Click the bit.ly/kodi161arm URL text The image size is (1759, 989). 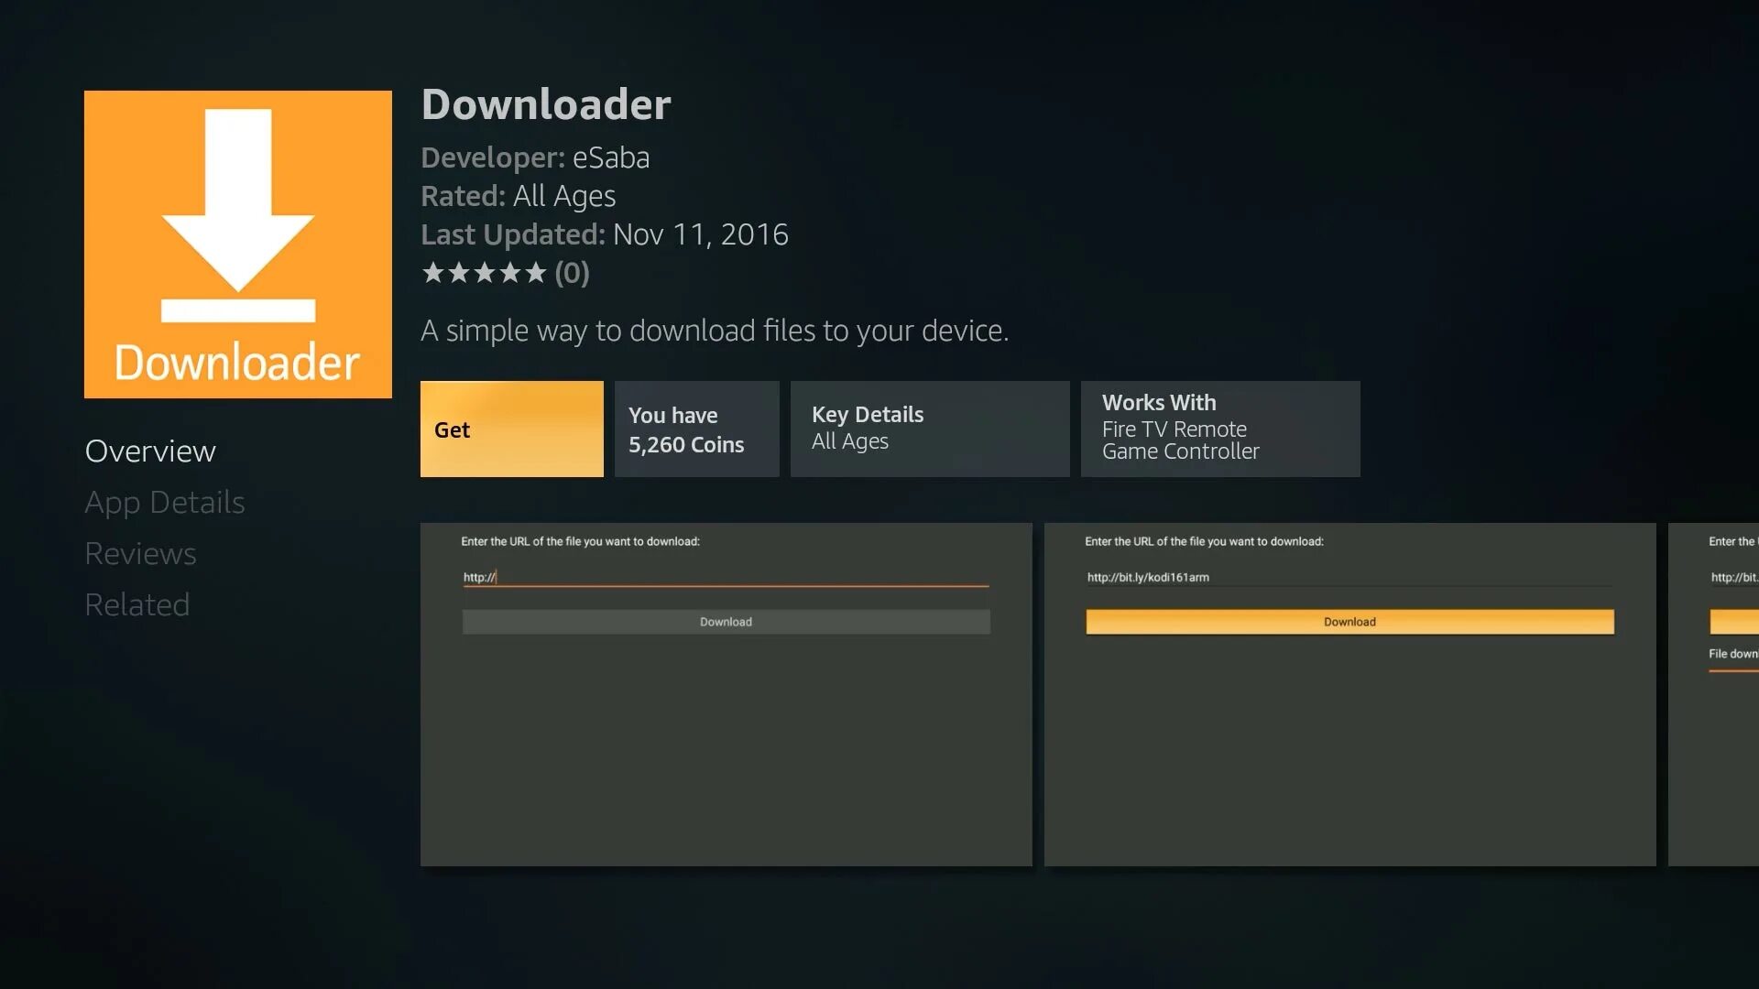point(1148,578)
